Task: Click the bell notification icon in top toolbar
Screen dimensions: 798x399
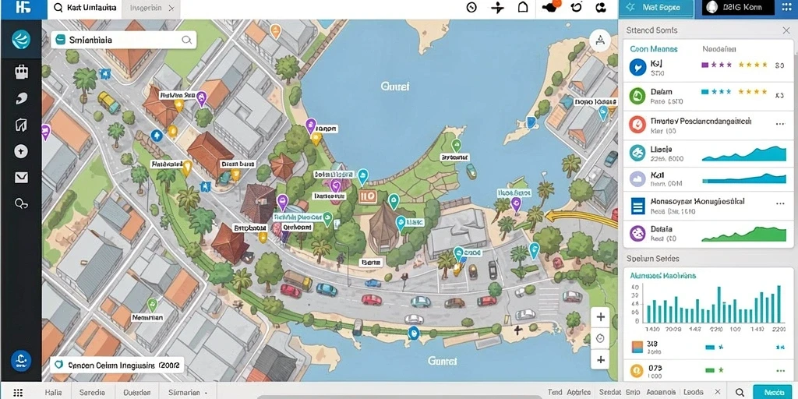Action: click(x=523, y=8)
